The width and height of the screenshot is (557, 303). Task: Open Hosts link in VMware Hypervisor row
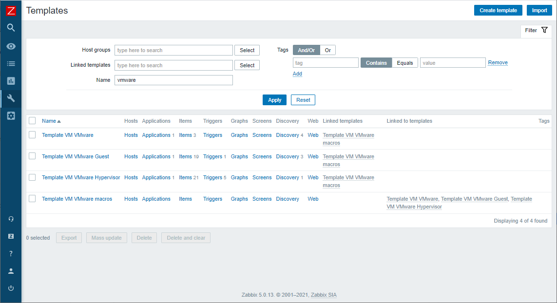point(131,177)
